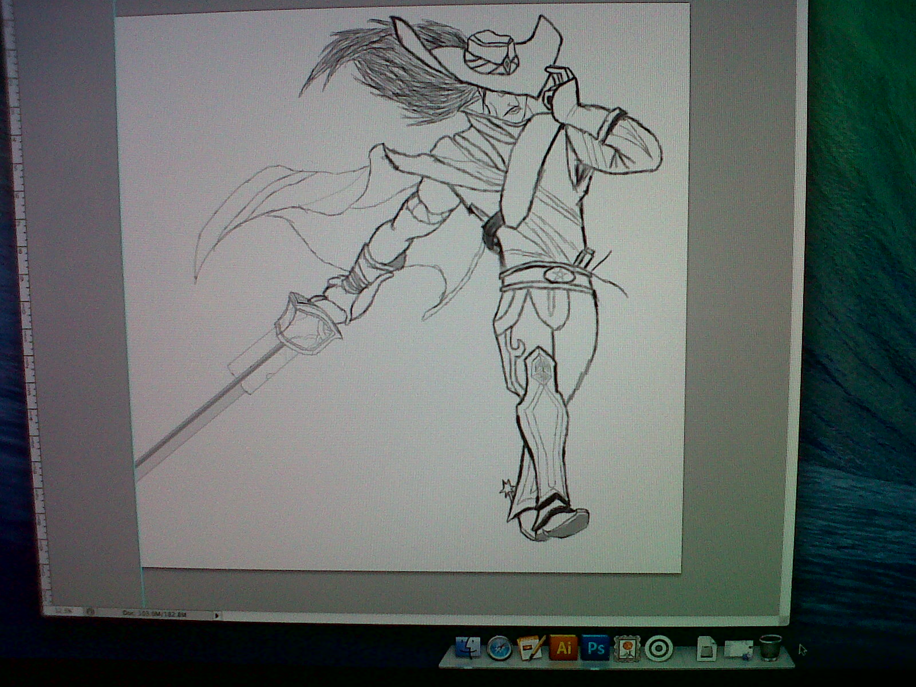
Task: Click the window resize corner at bottom right
Action: pyautogui.click(x=782, y=620)
